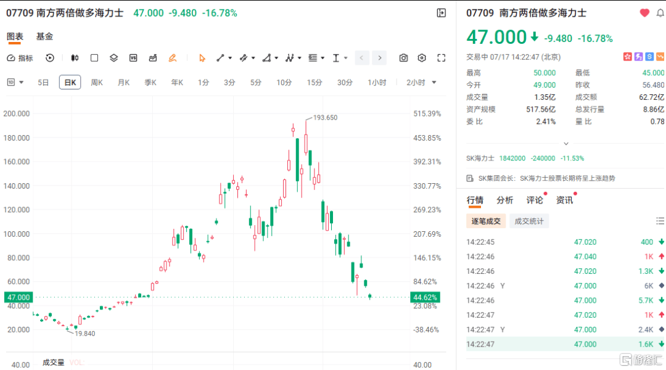Viewport: 666px width, 370px height.
Task: Enter fullscreen chart mode icon
Action: click(442, 58)
